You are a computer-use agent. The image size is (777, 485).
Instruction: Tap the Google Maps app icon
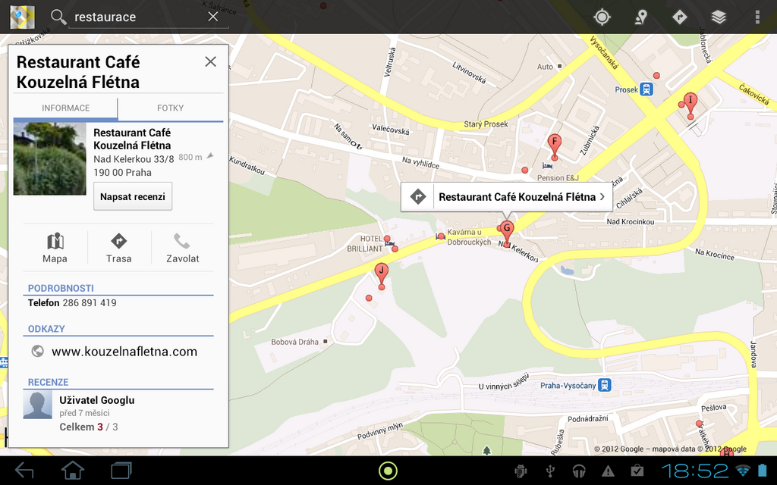coord(22,17)
